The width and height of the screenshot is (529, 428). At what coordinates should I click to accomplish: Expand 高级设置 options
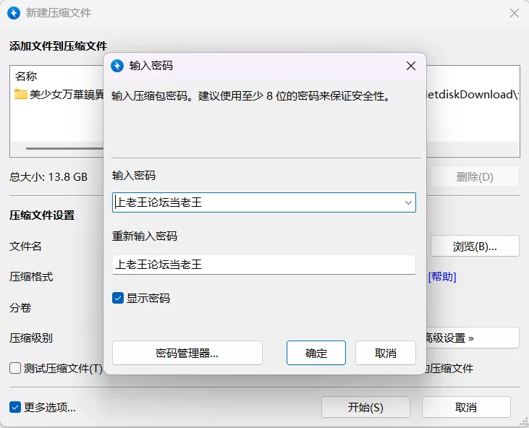[x=472, y=338]
